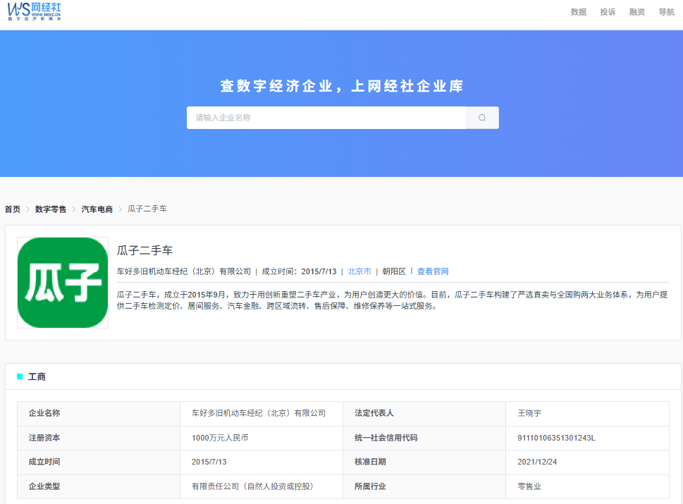Image resolution: width=683 pixels, height=504 pixels.
Task: Click the 北京市 location link
Action: tap(359, 271)
